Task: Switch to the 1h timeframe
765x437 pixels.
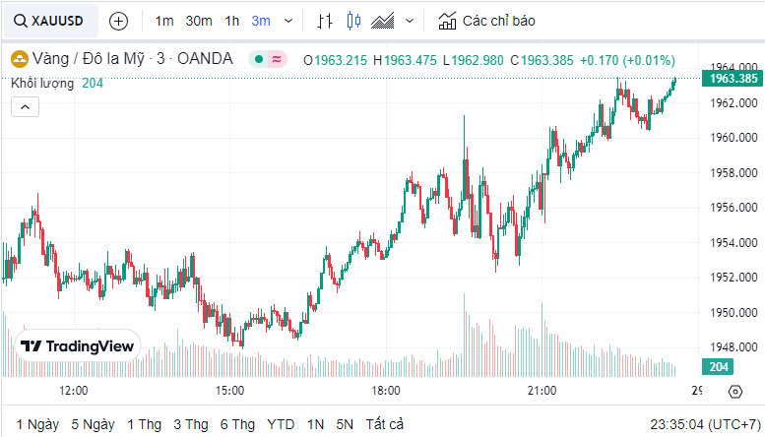Action: [232, 20]
